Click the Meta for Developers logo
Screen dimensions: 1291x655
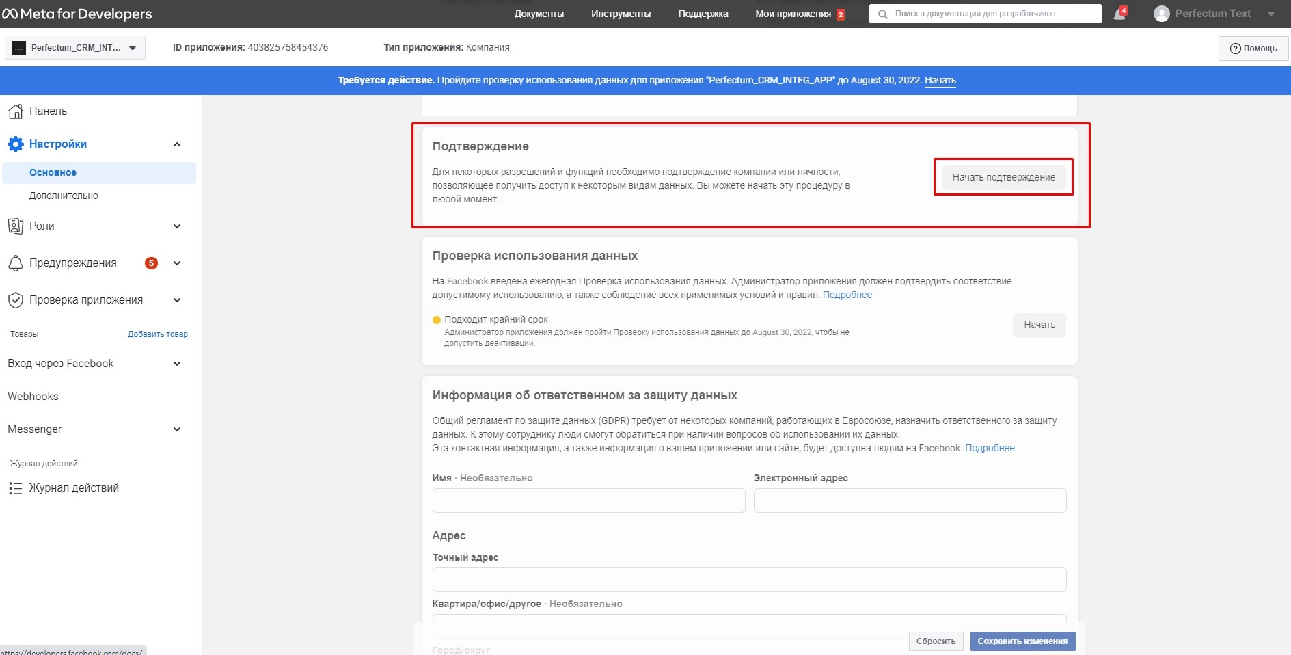click(x=77, y=14)
